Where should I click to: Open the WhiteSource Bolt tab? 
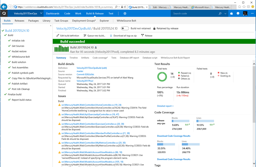pyautogui.click(x=126, y=21)
